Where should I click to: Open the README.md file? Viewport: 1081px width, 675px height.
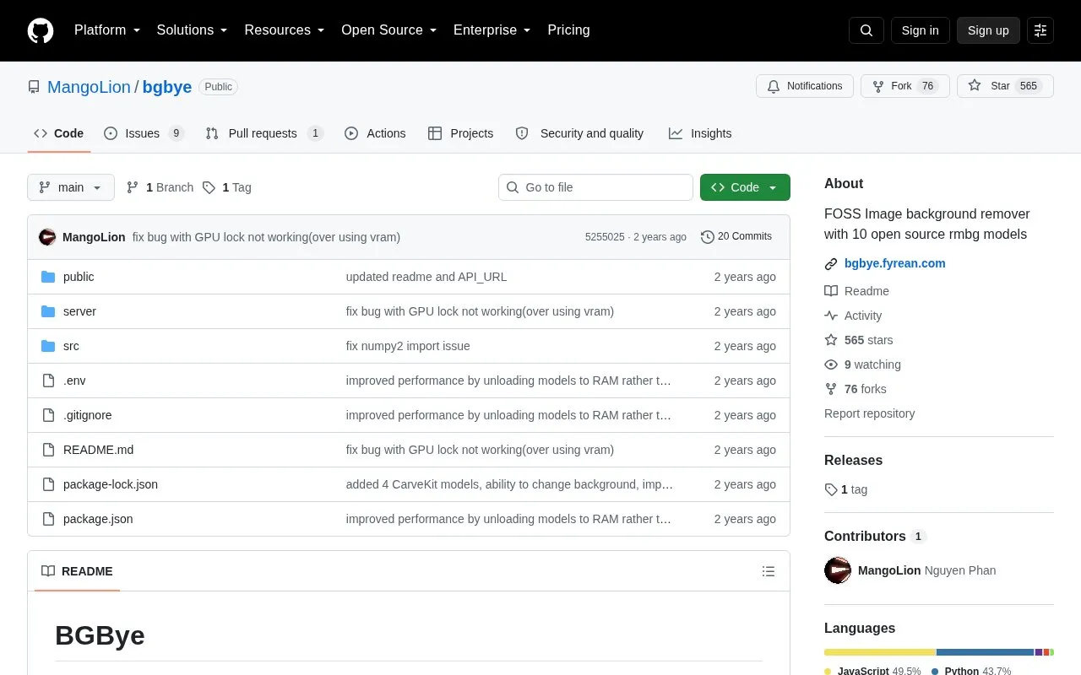pyautogui.click(x=98, y=450)
